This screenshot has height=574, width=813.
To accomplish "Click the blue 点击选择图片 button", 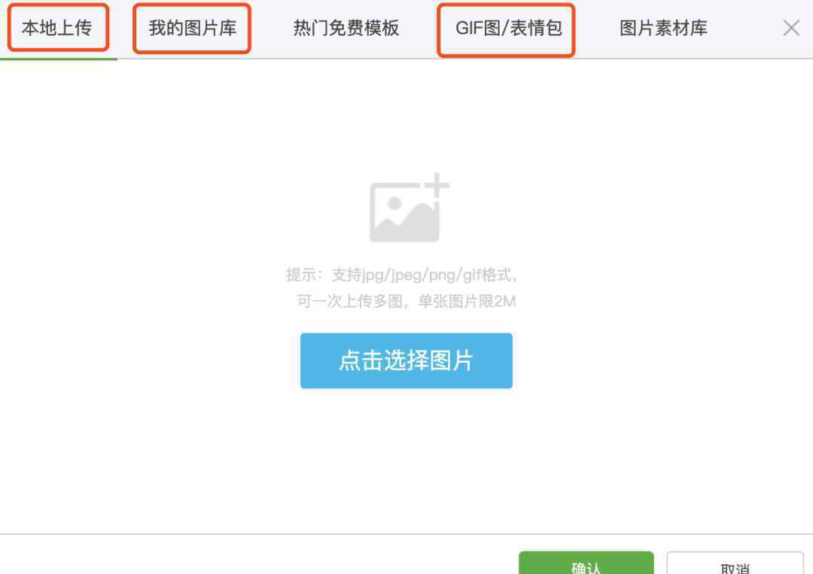I will pyautogui.click(x=406, y=360).
